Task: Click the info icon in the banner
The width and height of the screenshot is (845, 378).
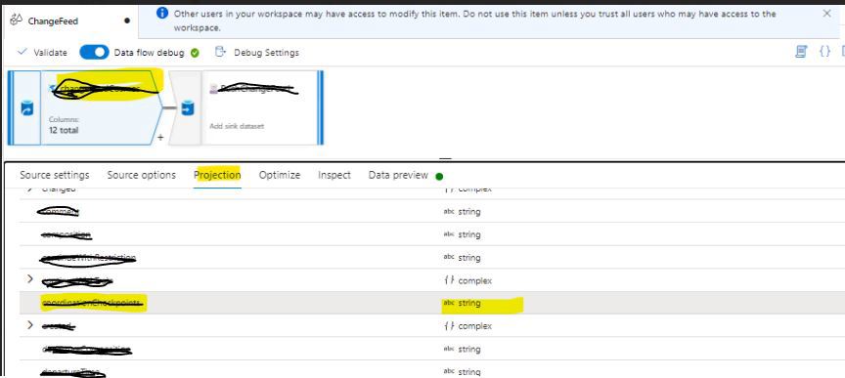Action: click(x=161, y=13)
